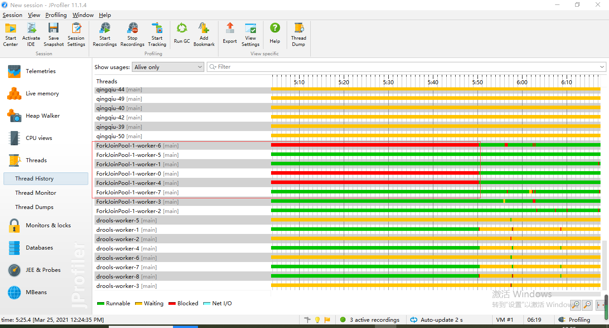This screenshot has height=328, width=609.
Task: Click the vertical scrollbar of the thread list
Action: (x=605, y=265)
